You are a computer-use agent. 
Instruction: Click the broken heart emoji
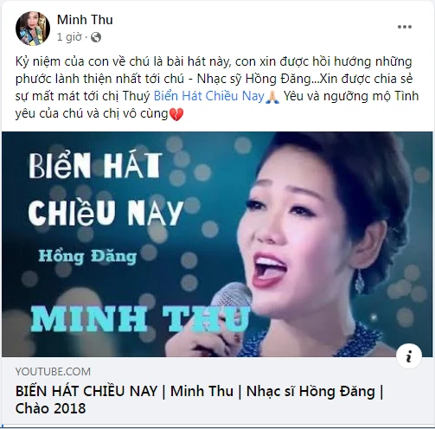pos(176,114)
